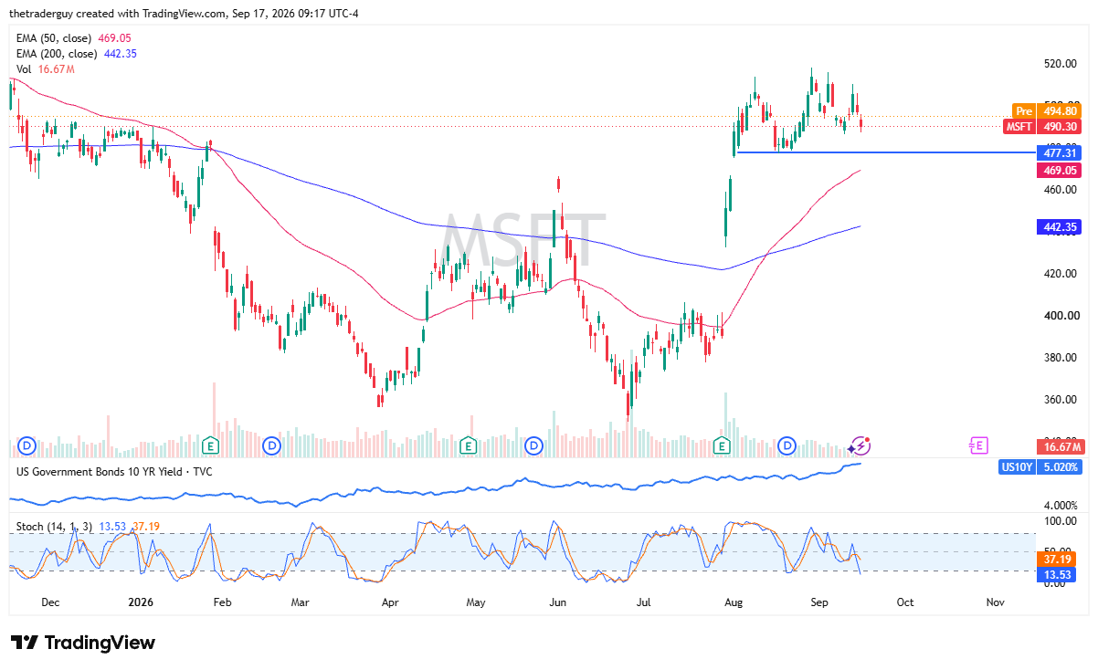The width and height of the screenshot is (1098, 670).
Task: Click the Apr label on time axis
Action: [390, 602]
